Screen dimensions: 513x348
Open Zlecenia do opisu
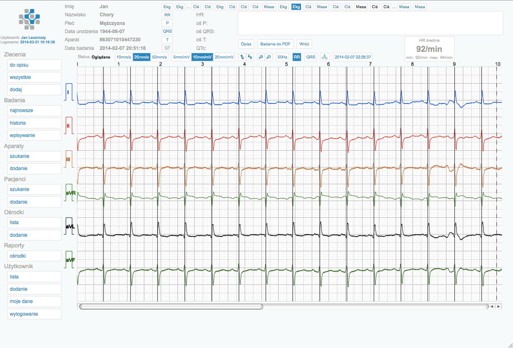pos(34,65)
